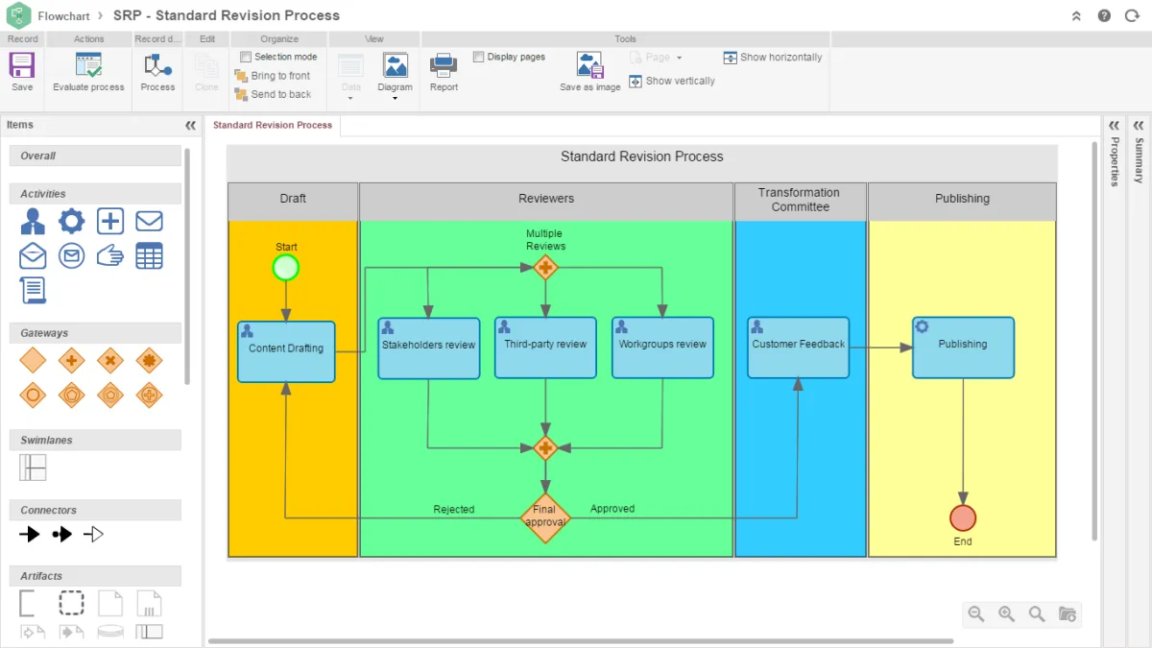This screenshot has height=648, width=1152.
Task: Select the green Start event circle
Action: pos(286,268)
